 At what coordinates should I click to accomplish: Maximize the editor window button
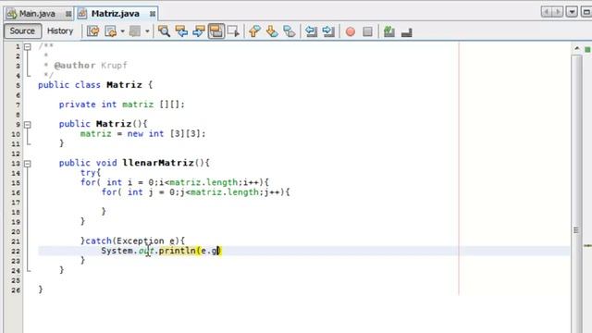586,12
